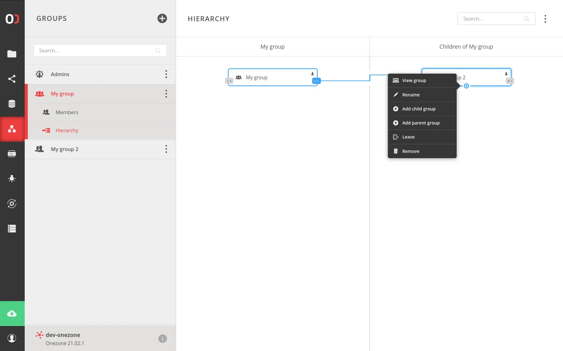Open Members under My group
563x351 pixels.
(x=66, y=112)
